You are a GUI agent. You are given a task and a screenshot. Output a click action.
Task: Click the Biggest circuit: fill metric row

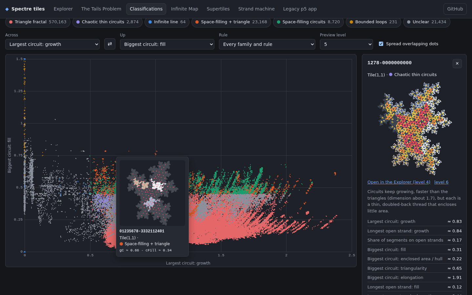pyautogui.click(x=415, y=250)
